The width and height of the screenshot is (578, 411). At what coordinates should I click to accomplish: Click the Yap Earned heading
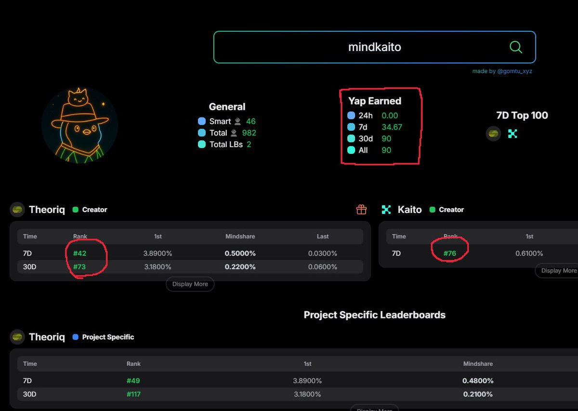[x=375, y=101]
